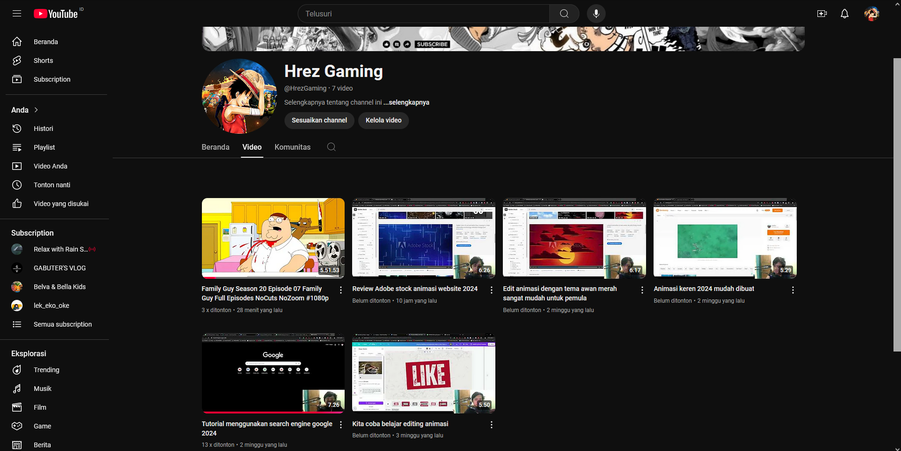Open Edit animasi dengan tema awan merah title
The width and height of the screenshot is (901, 451).
click(x=560, y=293)
